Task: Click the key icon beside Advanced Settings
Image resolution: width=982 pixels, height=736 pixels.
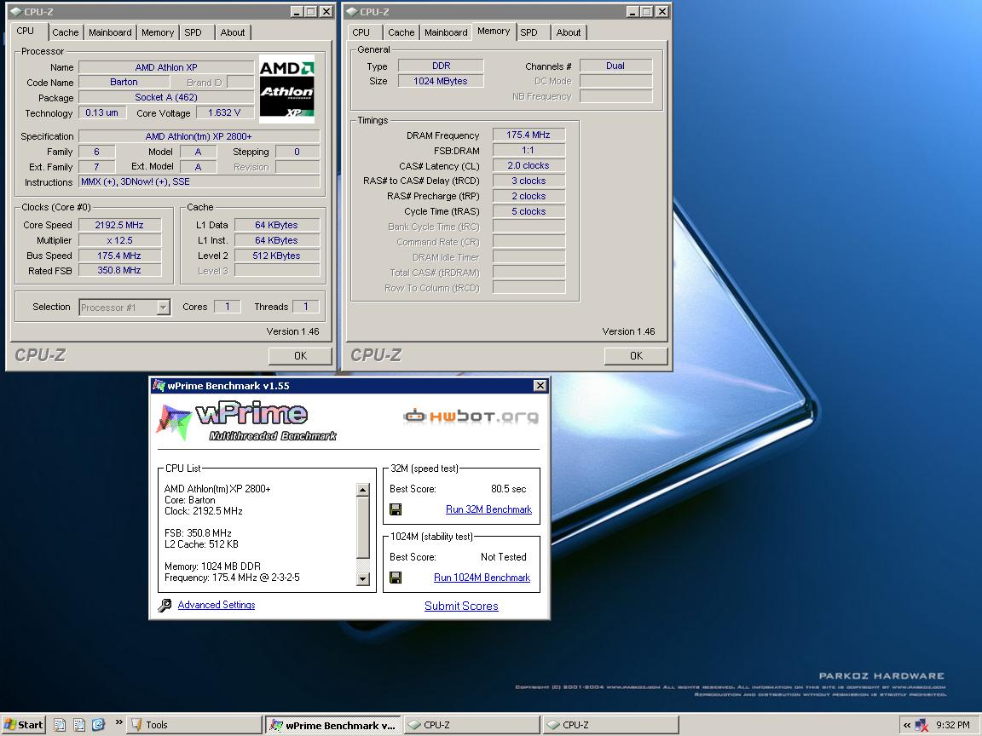Action: coord(165,605)
